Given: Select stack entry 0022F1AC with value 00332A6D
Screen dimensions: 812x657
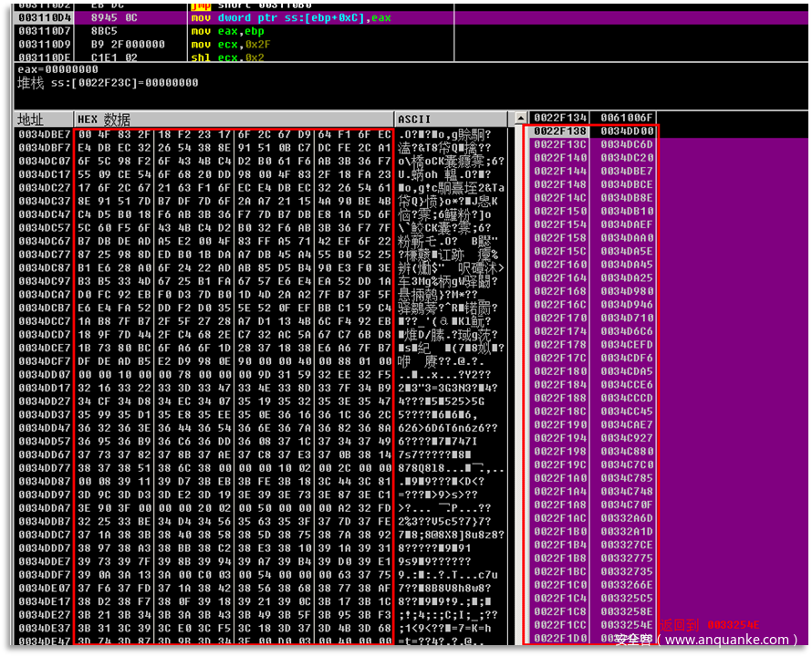Looking at the screenshot, I should click(x=593, y=517).
